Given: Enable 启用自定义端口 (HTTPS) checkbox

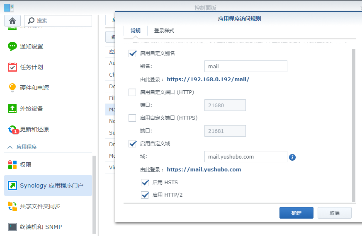Looking at the screenshot, I should tap(132, 118).
